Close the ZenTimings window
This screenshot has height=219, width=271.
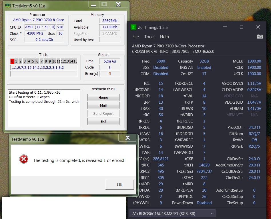258,27
